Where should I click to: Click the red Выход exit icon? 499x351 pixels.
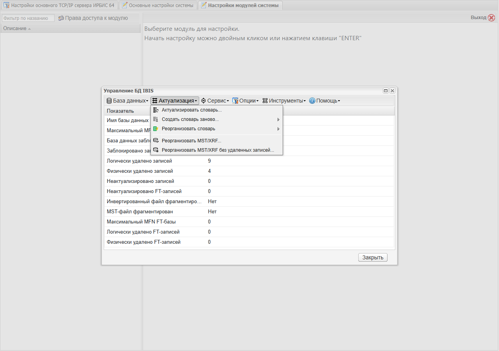(491, 18)
